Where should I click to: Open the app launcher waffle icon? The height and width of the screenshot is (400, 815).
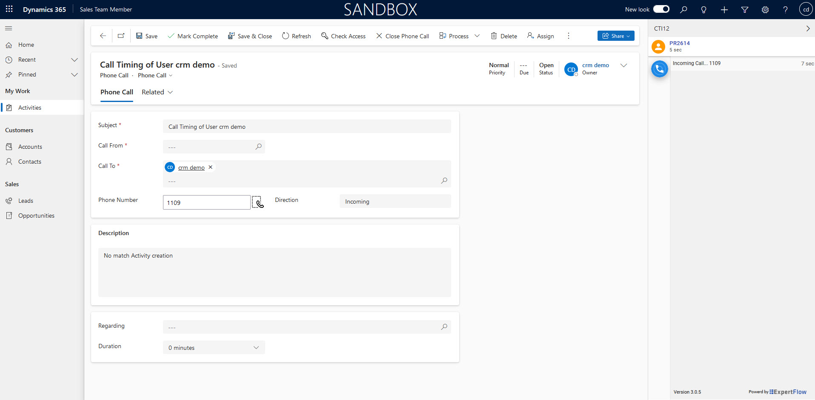(x=9, y=9)
